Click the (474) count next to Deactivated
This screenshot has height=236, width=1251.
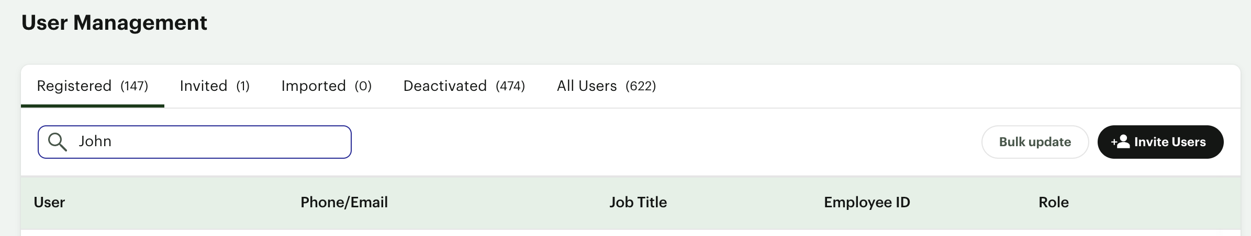tap(510, 86)
